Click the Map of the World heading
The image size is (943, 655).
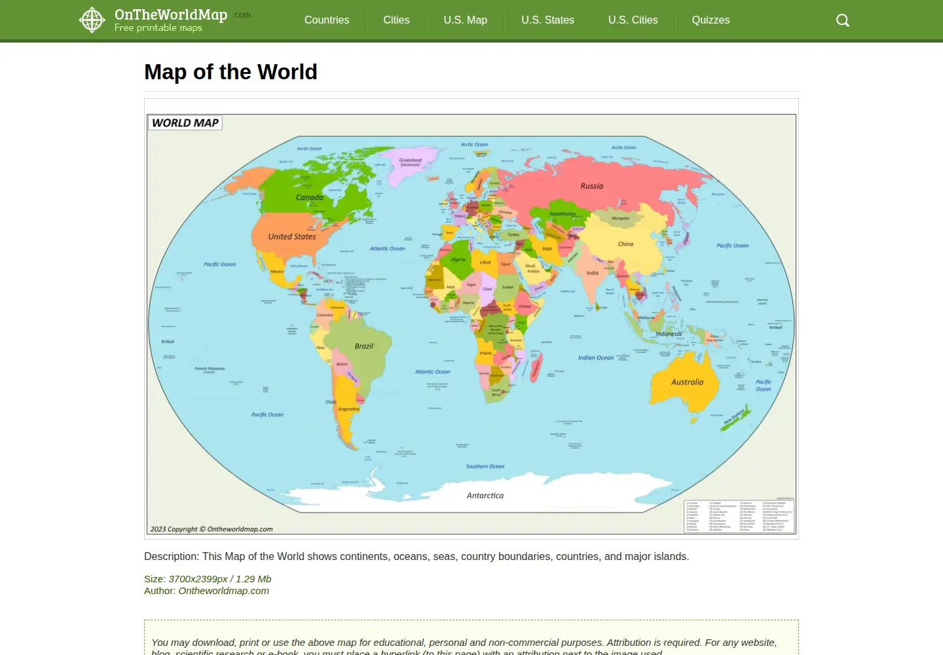(x=231, y=72)
